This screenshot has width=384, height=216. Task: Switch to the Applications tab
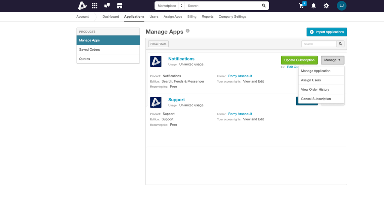pyautogui.click(x=134, y=16)
